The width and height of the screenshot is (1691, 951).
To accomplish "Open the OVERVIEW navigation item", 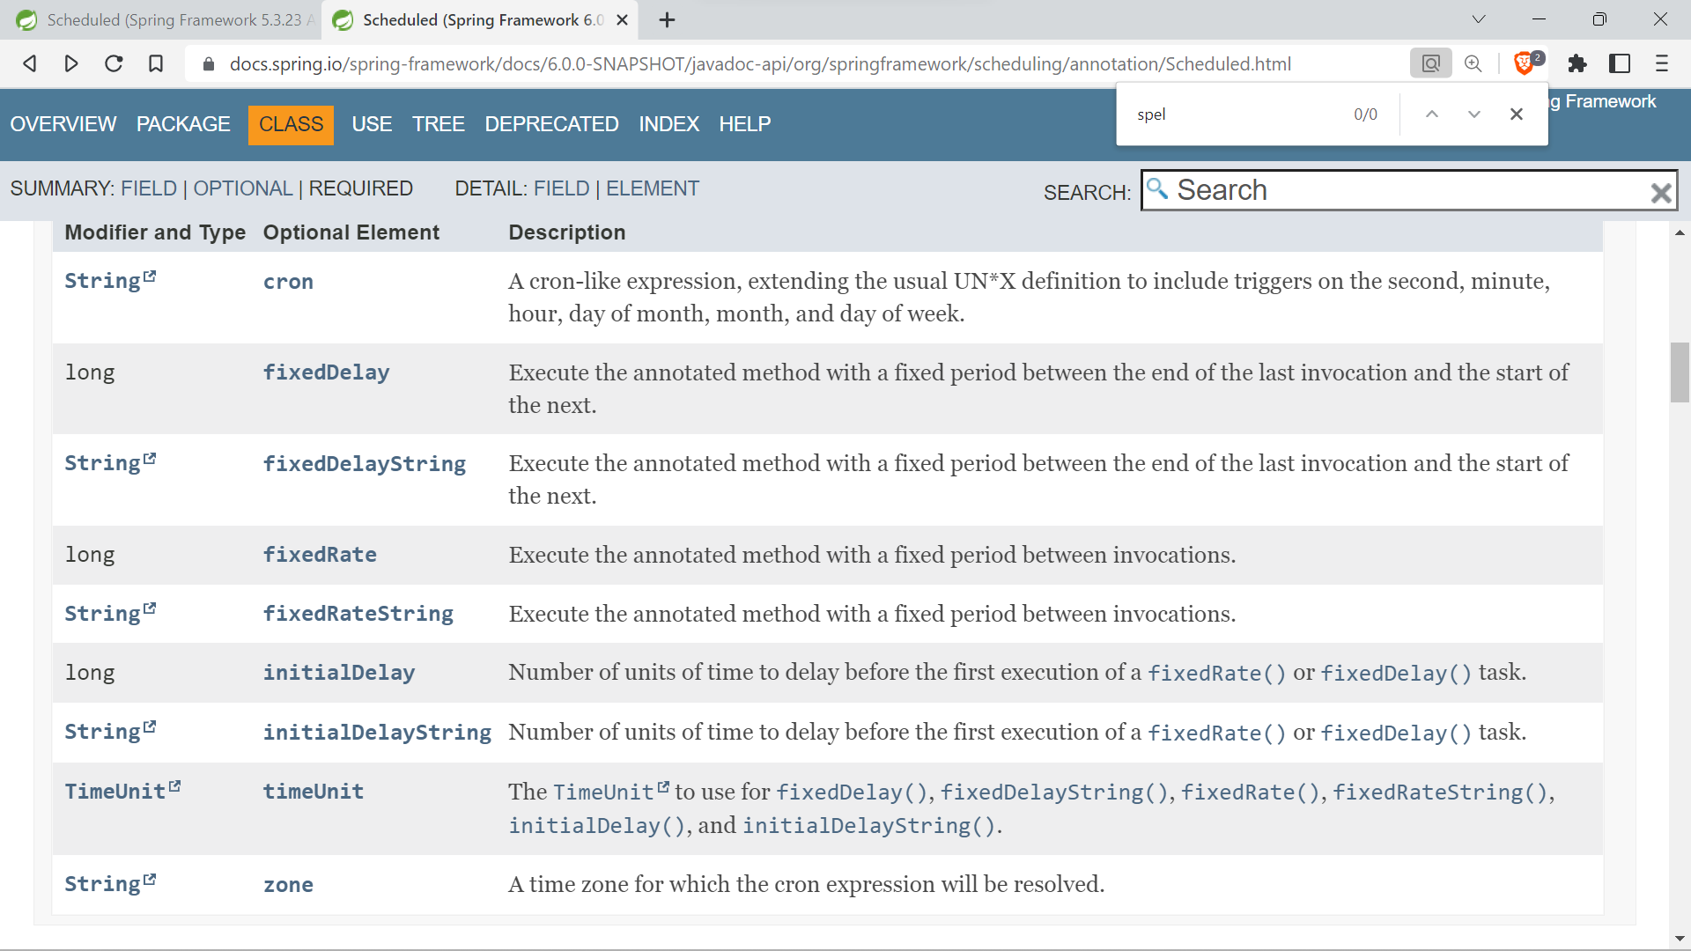I will pos(63,124).
